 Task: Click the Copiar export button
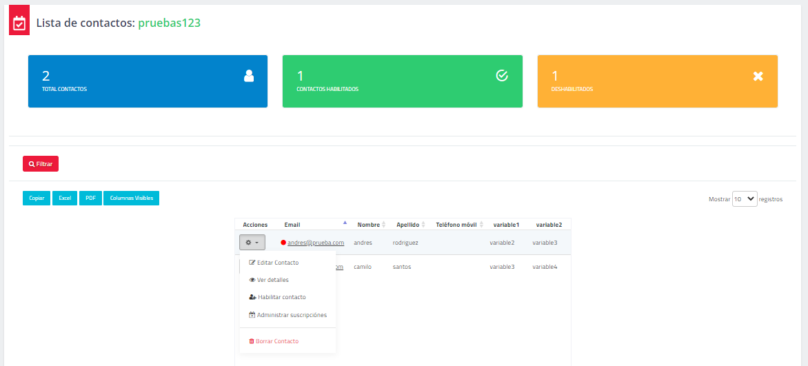pos(37,199)
